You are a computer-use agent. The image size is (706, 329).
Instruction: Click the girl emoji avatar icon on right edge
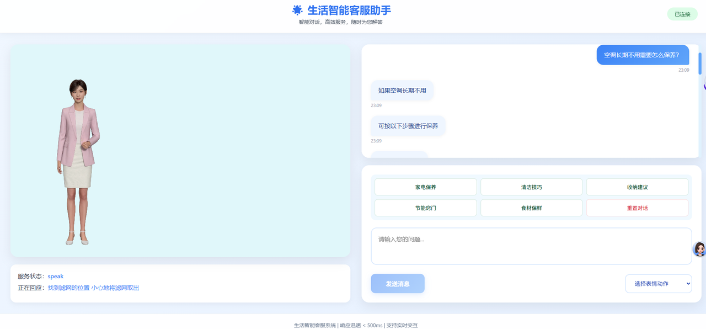[x=698, y=250]
